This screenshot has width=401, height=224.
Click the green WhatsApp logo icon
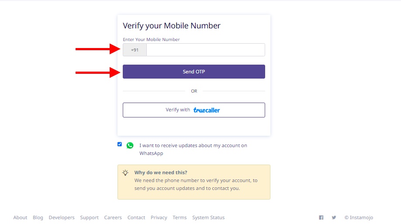tap(130, 145)
